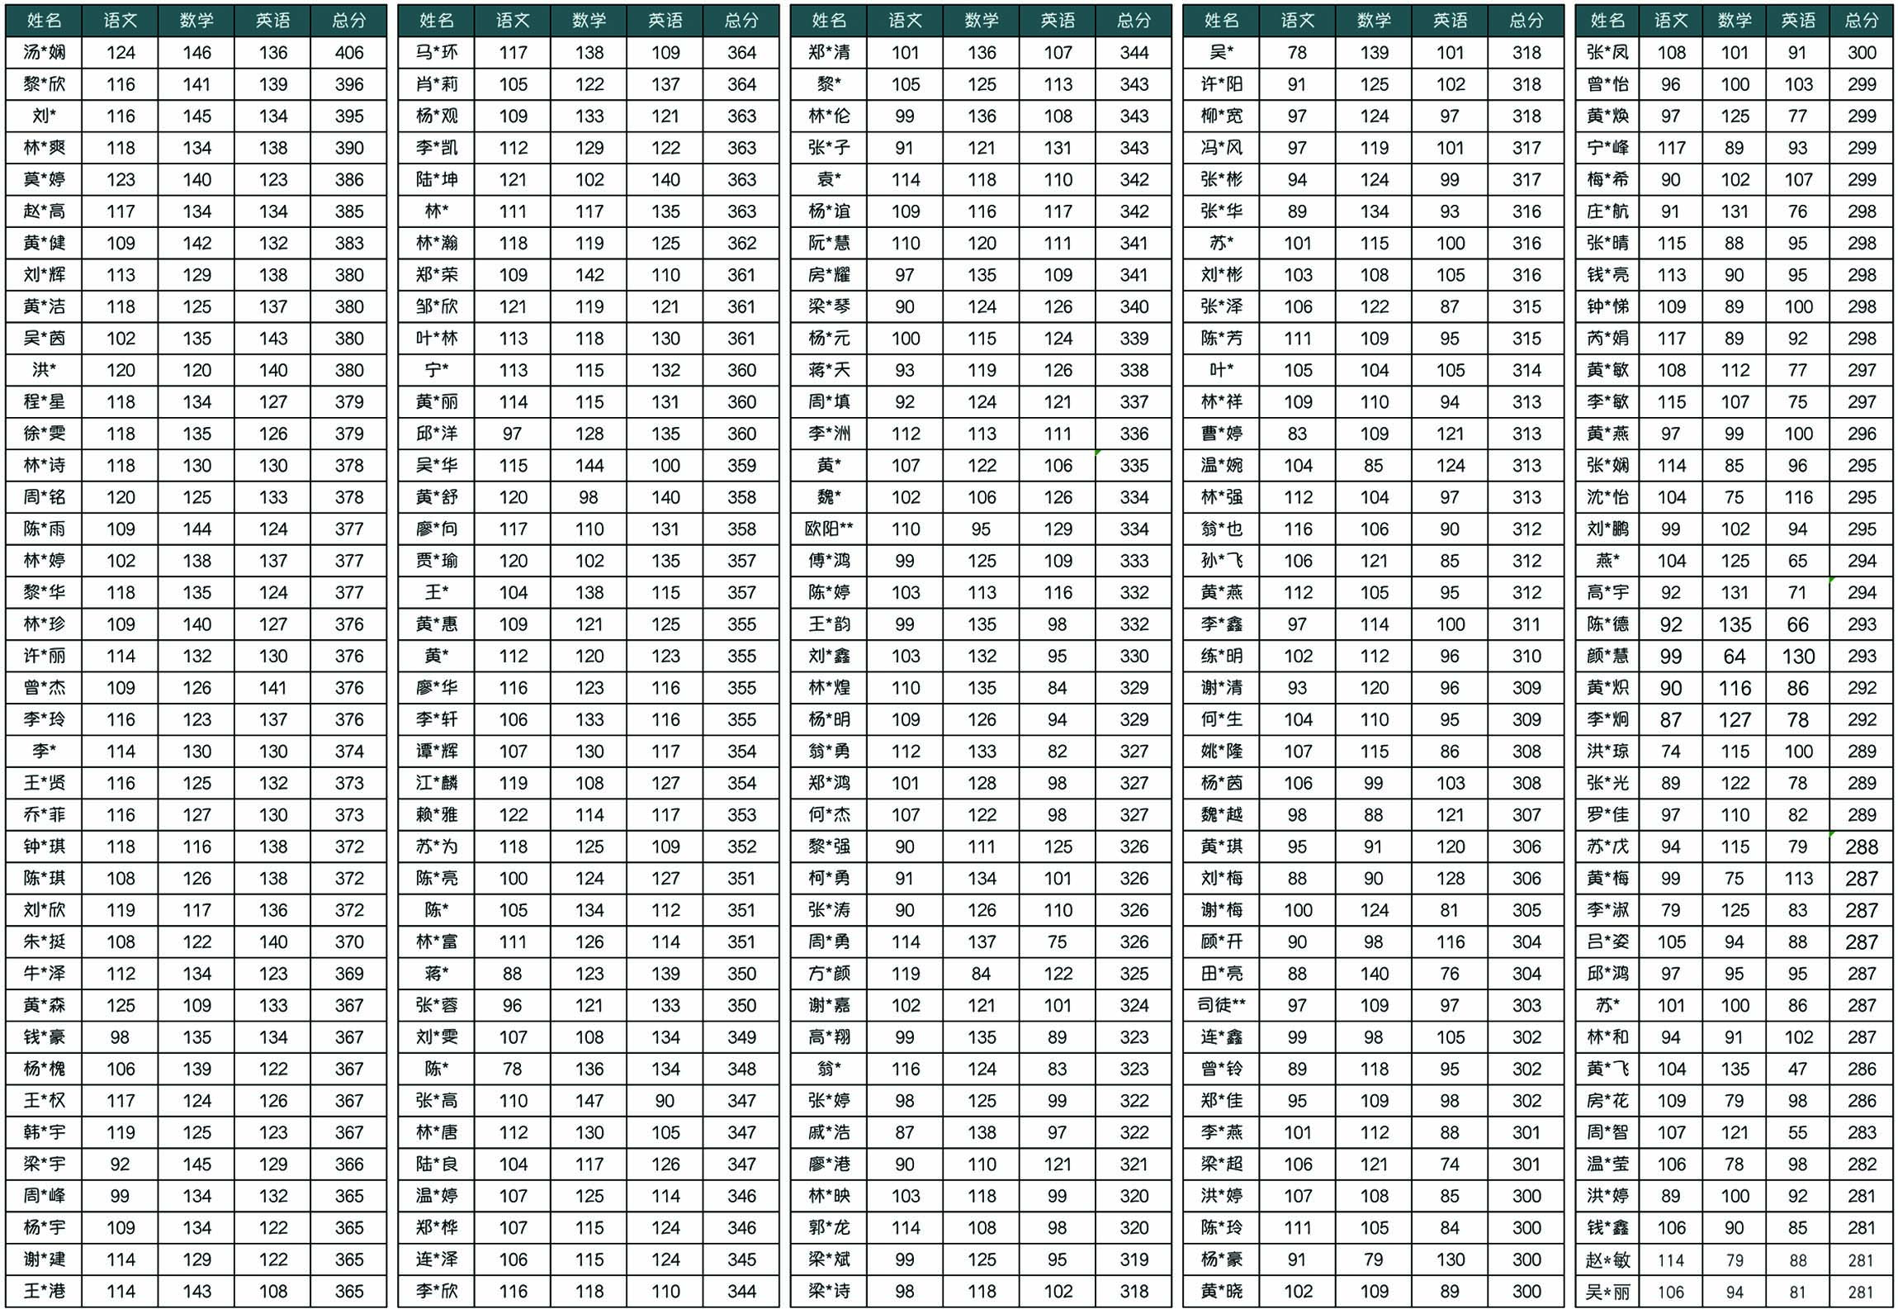The height and width of the screenshot is (1309, 1898).
Task: Click 莫*婷's Chinese score 123
Action: 121,179
